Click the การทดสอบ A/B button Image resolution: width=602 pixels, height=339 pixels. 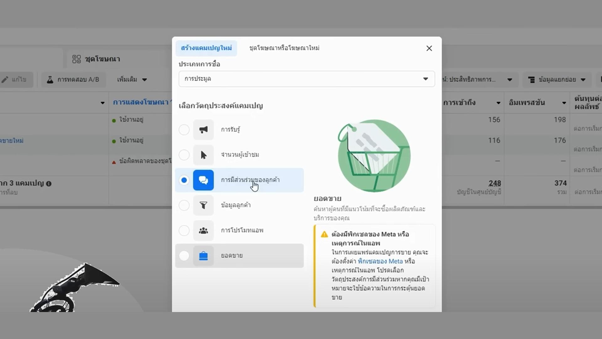(x=73, y=79)
